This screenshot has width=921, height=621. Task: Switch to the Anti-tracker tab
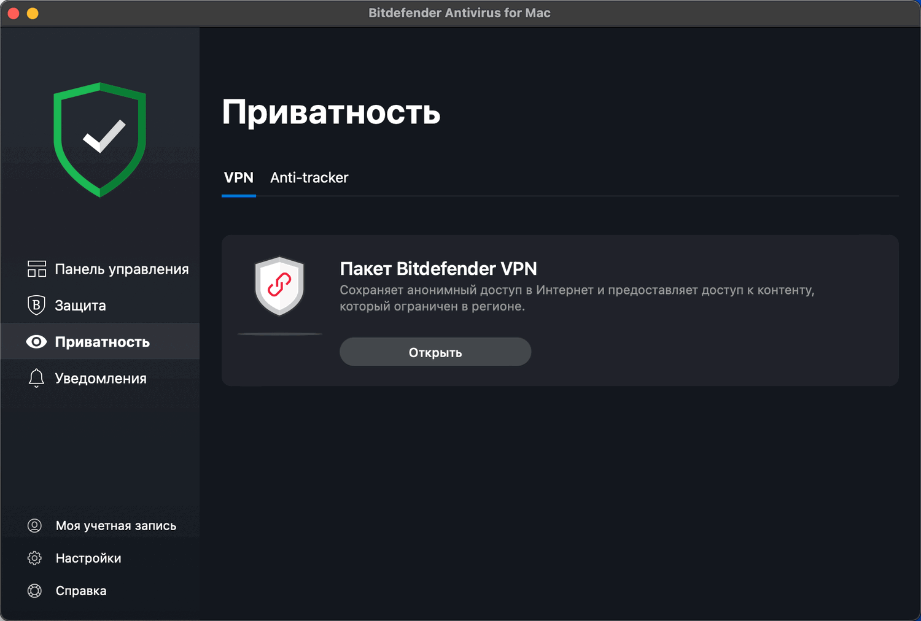[309, 178]
